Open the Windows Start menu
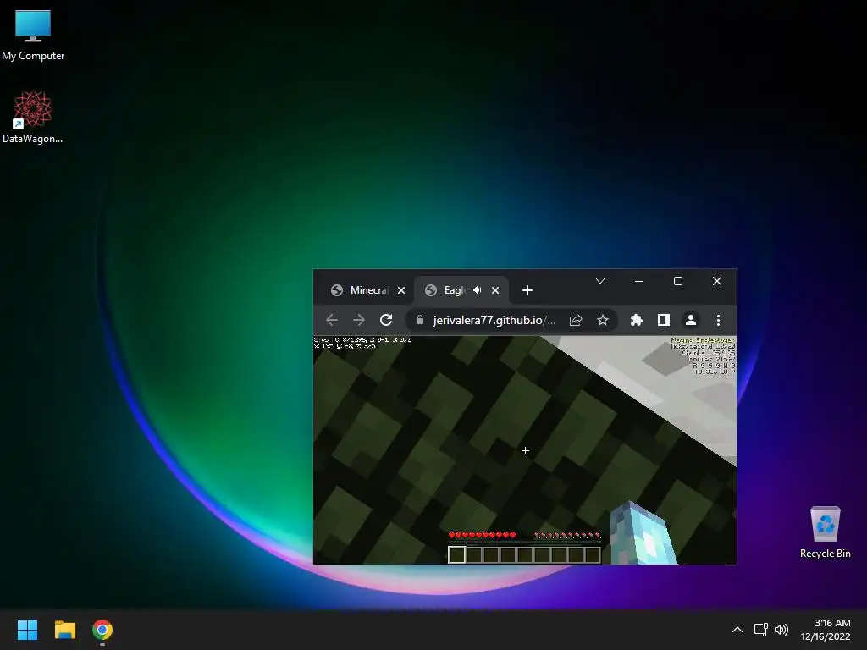Image resolution: width=867 pixels, height=650 pixels. click(27, 630)
